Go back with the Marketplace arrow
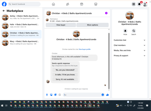 click(x=4, y=11)
